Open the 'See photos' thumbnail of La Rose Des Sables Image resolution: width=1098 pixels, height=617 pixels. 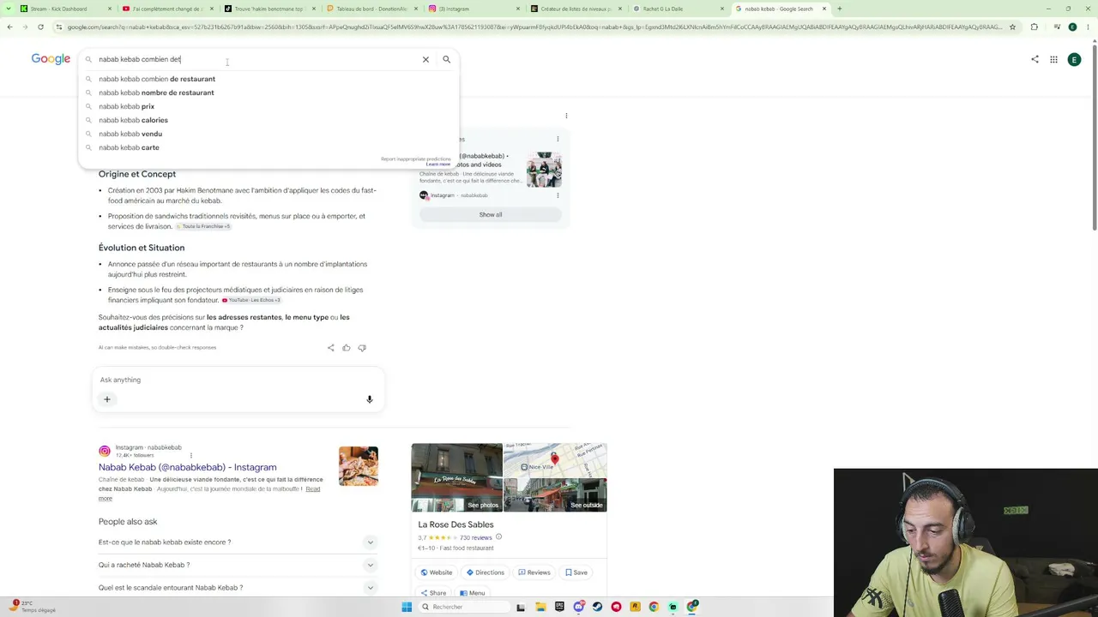coord(456,477)
